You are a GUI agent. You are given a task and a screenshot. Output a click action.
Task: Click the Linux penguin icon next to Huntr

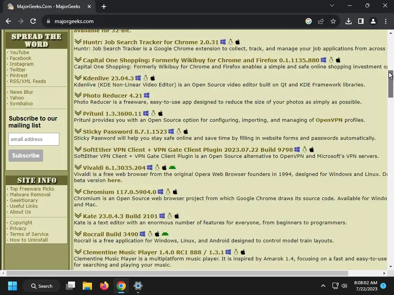(x=230, y=41)
